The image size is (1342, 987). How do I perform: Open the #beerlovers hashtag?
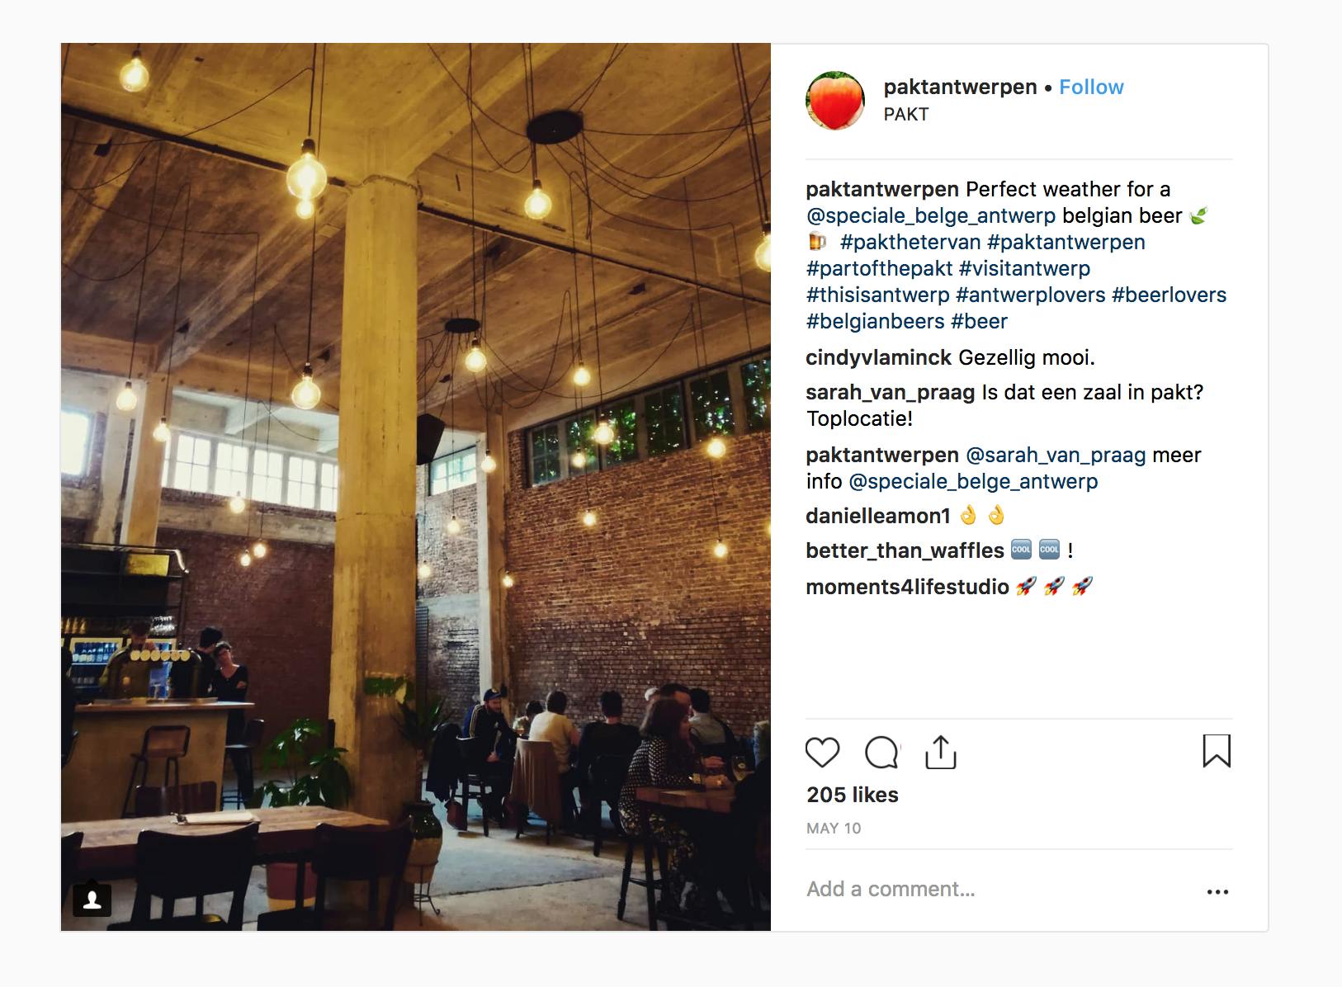tap(1169, 295)
